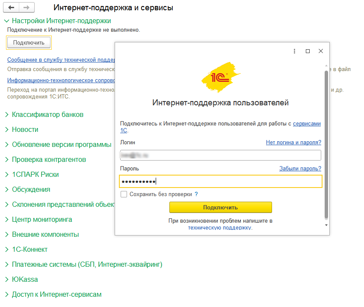Expand the 'ЮKassa' section
The image size is (364, 307).
6,280
